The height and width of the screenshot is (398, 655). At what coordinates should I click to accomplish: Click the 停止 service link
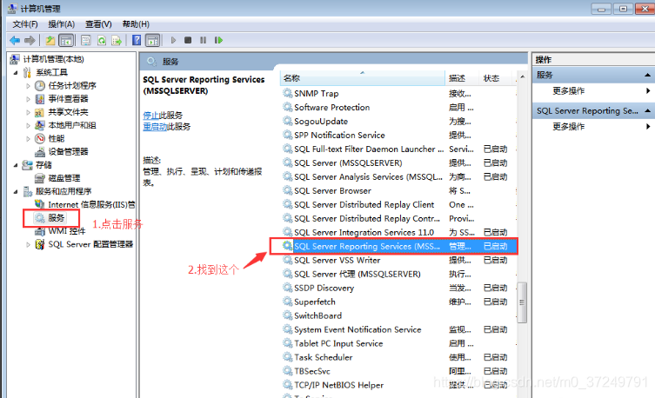(x=150, y=116)
